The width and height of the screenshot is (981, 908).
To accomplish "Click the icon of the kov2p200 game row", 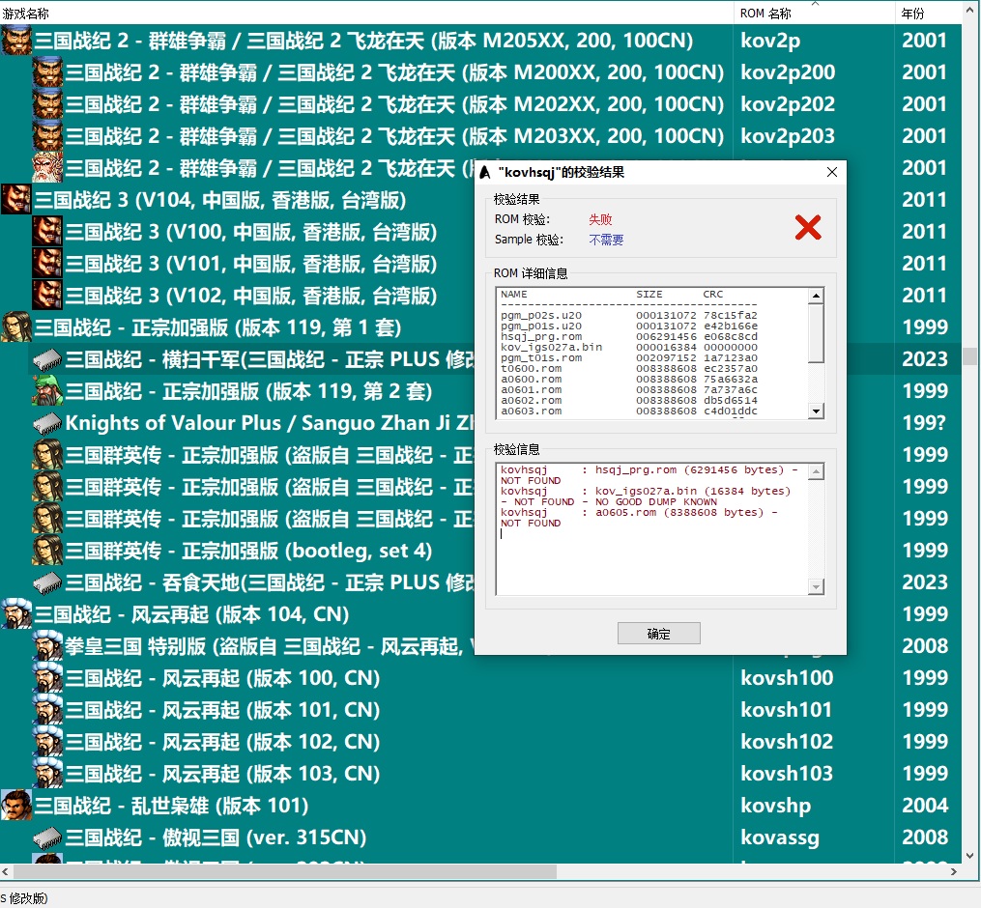I will [47, 72].
